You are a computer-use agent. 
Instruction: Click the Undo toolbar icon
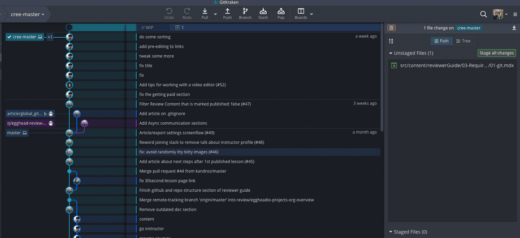(x=169, y=11)
